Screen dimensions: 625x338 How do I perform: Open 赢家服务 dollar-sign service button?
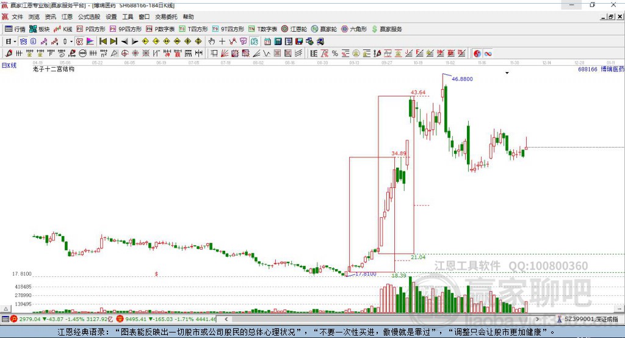387,29
